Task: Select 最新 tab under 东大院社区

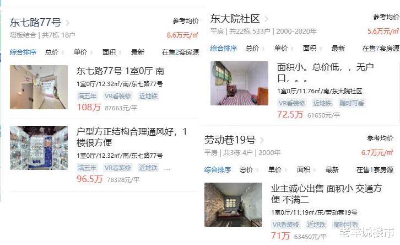Action: 338,48
